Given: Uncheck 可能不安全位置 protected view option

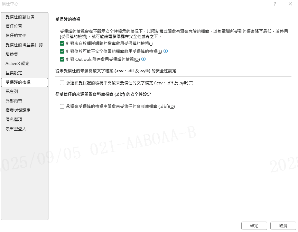Looking at the screenshot, I should [x=62, y=51].
